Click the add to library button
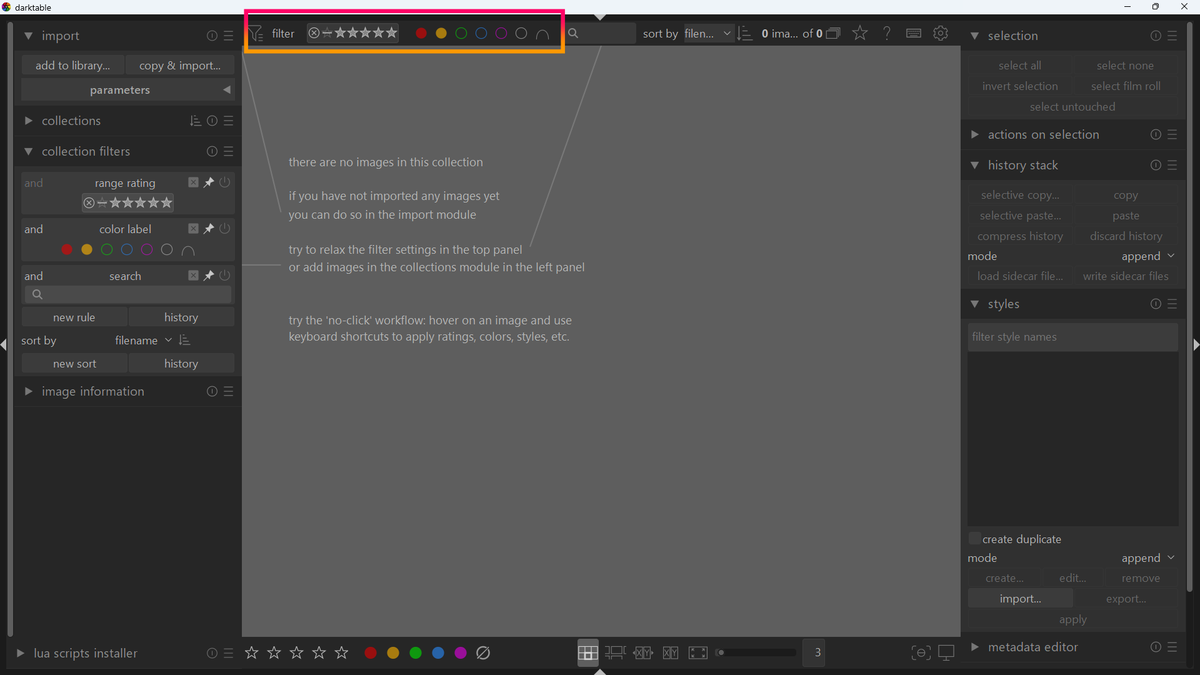The width and height of the screenshot is (1200, 675). [x=72, y=65]
